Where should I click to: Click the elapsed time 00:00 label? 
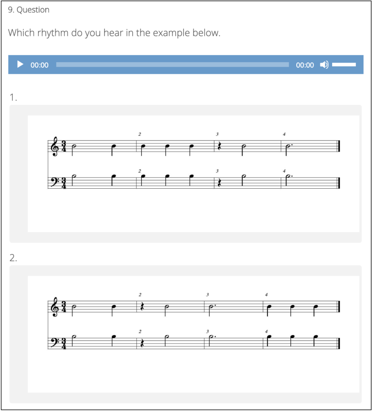click(39, 65)
